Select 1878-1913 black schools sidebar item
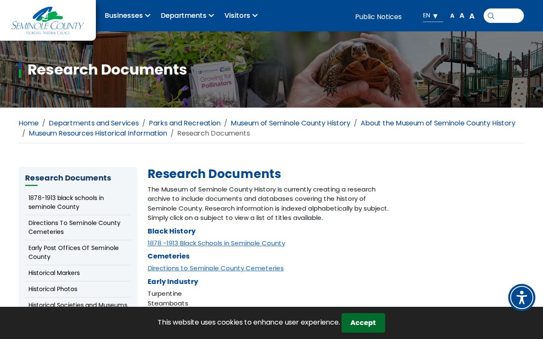The image size is (543, 339). (78, 203)
